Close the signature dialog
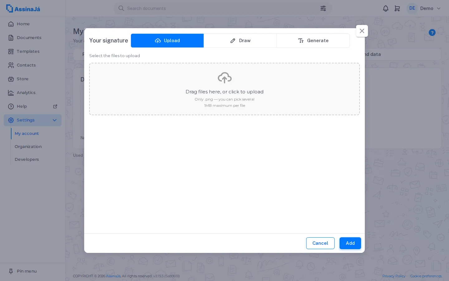This screenshot has width=449, height=281. tap(362, 31)
